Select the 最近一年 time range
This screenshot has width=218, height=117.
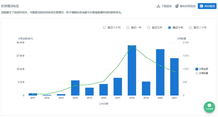pos(128,28)
